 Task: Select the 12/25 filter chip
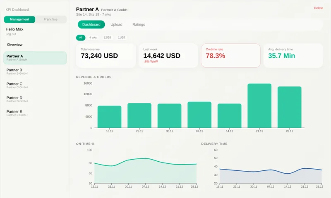107,38
